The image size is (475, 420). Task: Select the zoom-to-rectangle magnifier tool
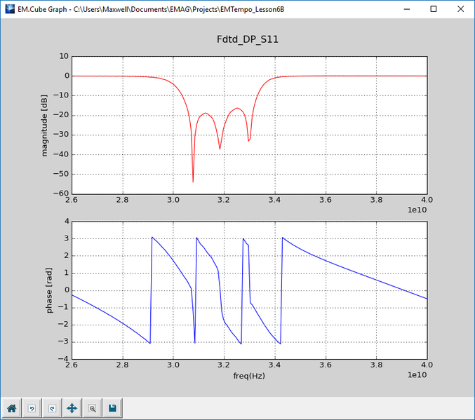pos(92,408)
